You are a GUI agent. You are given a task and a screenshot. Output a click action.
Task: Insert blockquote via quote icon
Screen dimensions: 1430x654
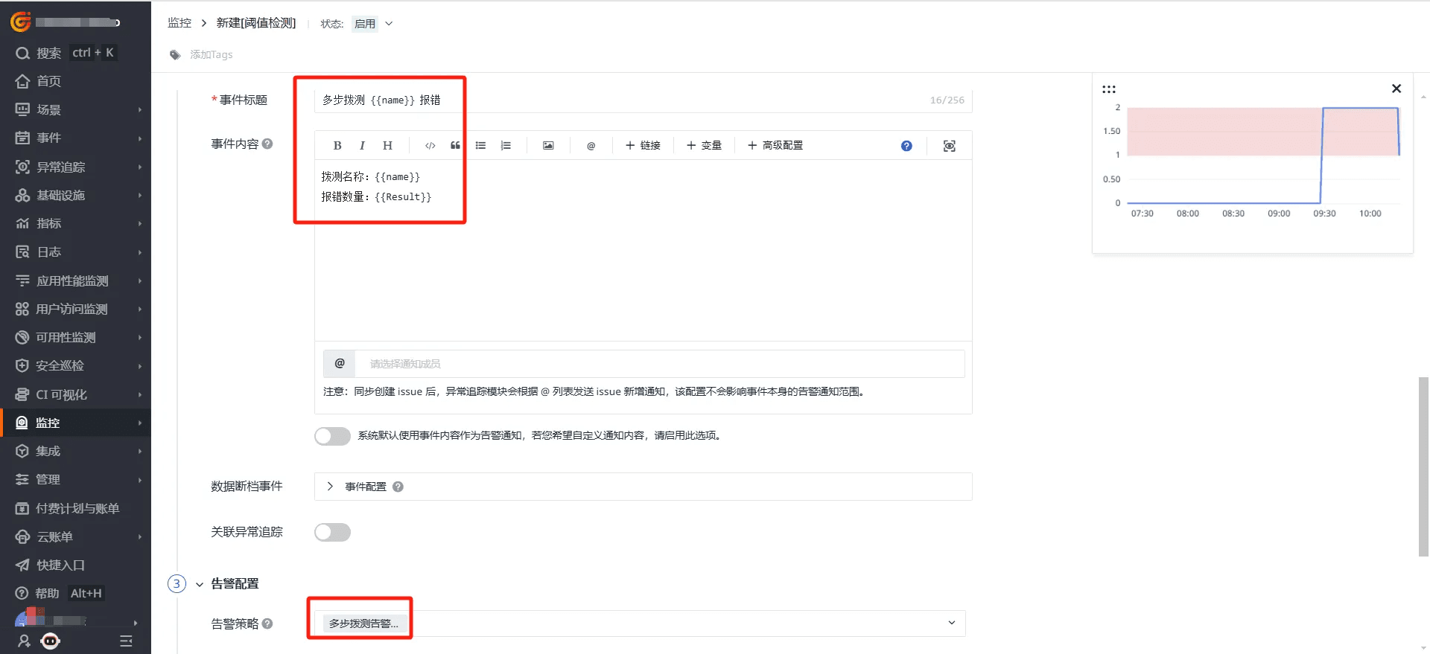pyautogui.click(x=455, y=146)
